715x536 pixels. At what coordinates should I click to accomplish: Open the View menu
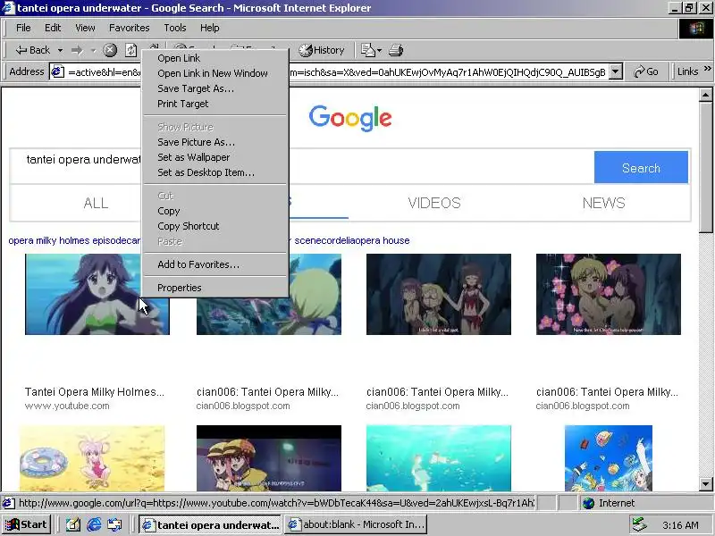pyautogui.click(x=85, y=28)
